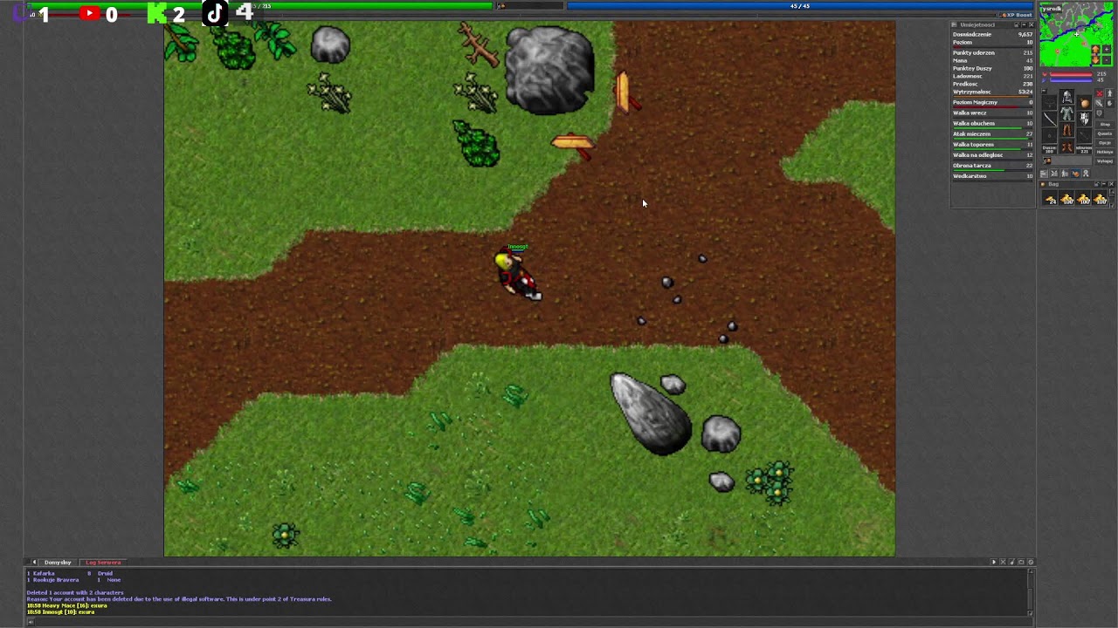Click the player character on the road
1118x628 pixels.
pos(517,275)
